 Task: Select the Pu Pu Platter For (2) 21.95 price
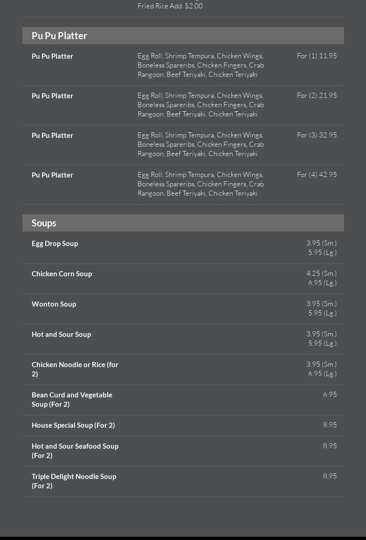point(317,96)
